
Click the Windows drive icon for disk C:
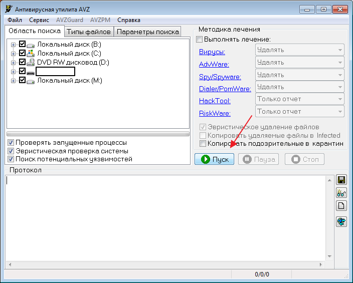tap(31, 54)
